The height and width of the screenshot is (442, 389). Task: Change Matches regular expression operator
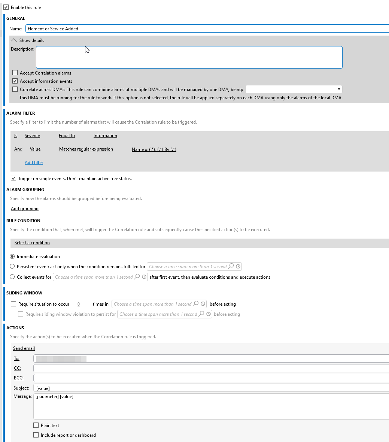pos(86,149)
